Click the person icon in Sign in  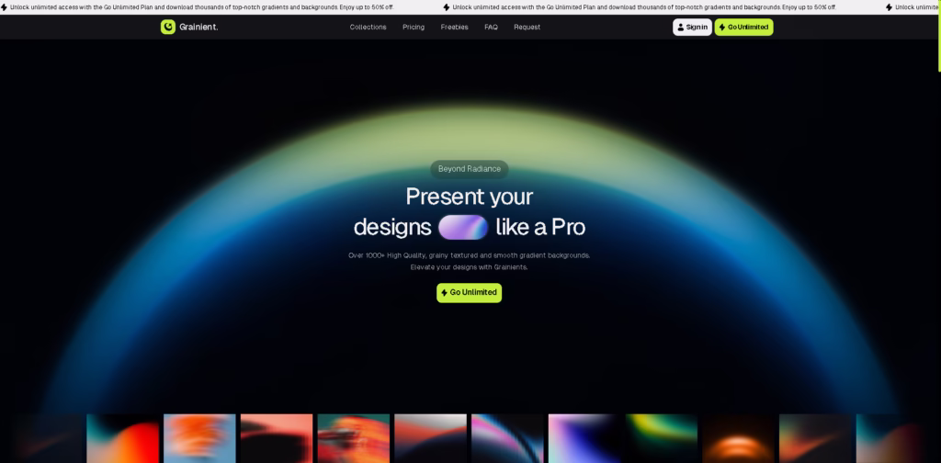point(681,27)
